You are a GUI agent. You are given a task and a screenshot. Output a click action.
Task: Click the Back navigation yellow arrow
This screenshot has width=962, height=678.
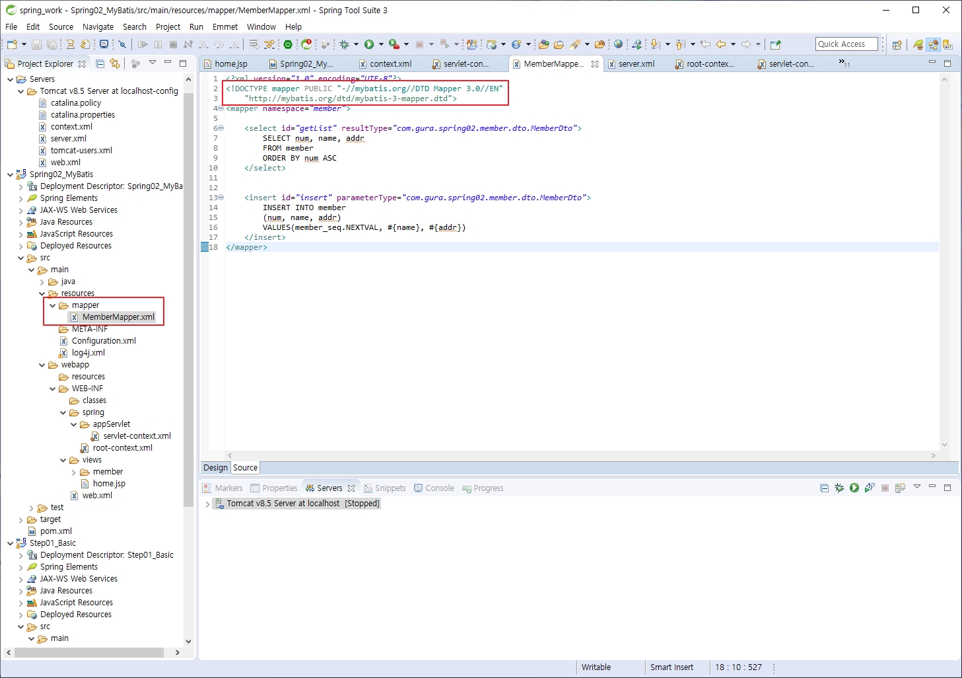coord(722,44)
